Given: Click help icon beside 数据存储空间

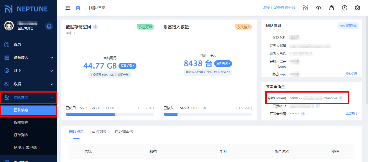Looking at the screenshot, I should click(95, 27).
